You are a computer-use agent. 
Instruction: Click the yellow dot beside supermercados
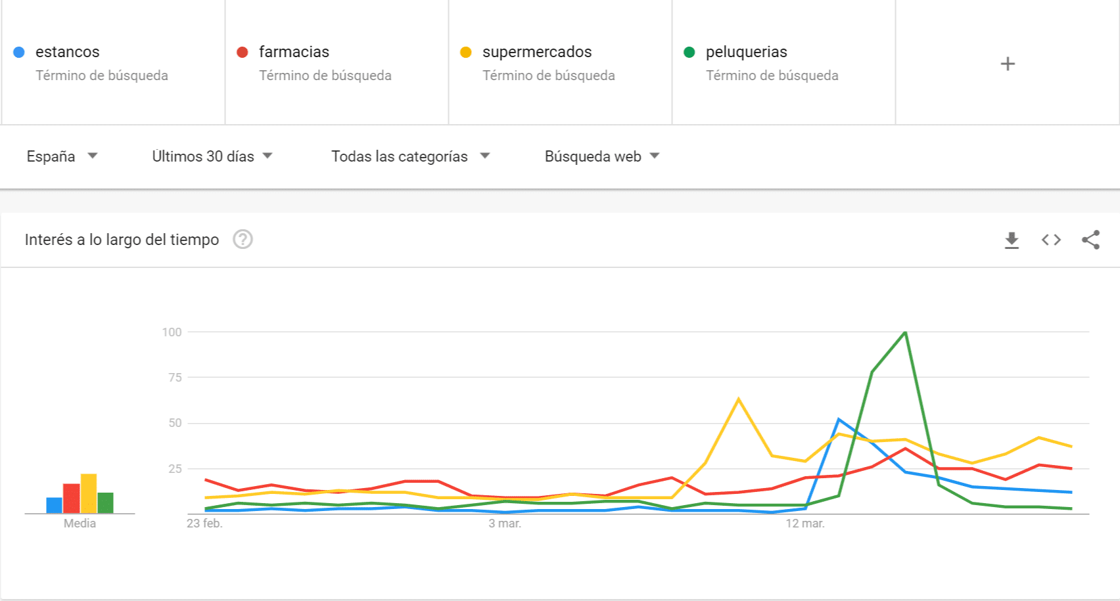[x=466, y=52]
